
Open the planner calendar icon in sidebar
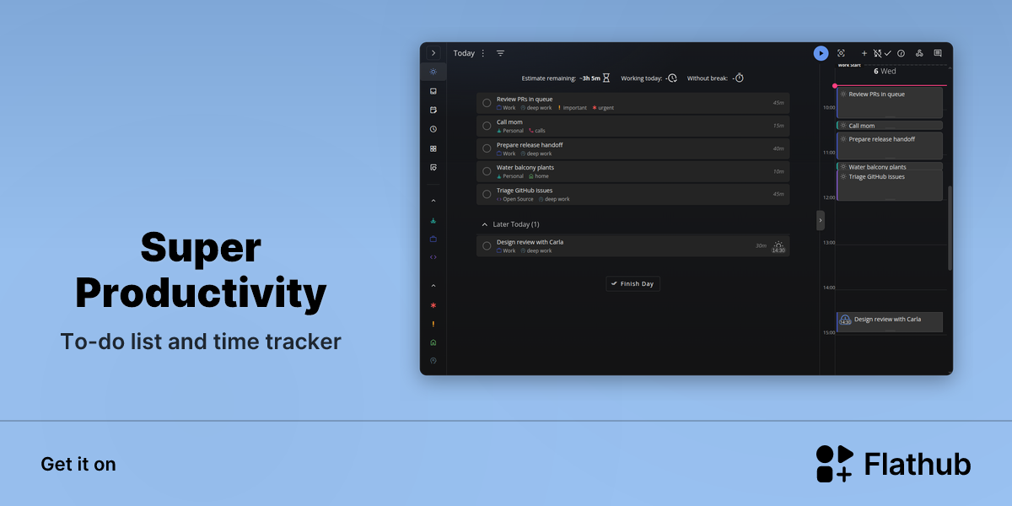(x=433, y=110)
